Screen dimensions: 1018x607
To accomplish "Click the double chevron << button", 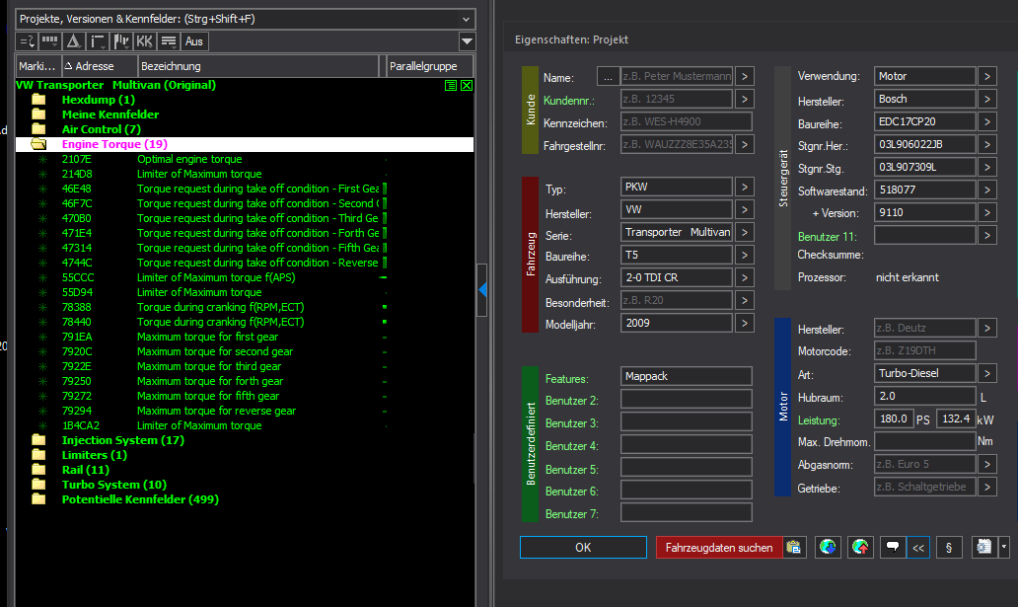I will tap(917, 547).
